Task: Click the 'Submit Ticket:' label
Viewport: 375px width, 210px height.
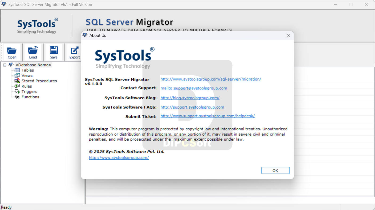Action: coord(141,116)
